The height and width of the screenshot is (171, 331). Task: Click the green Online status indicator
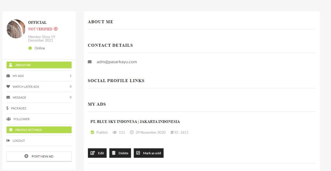[30, 48]
